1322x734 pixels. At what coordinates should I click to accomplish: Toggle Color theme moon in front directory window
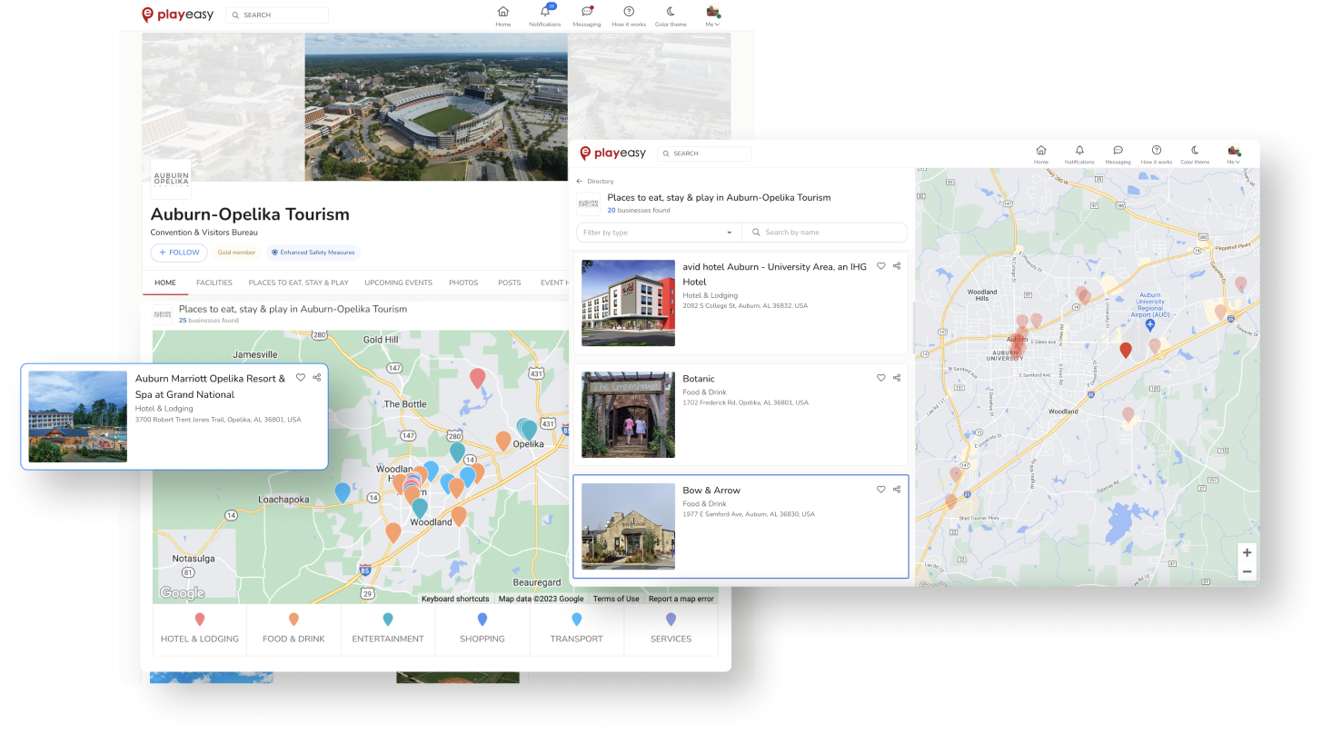pyautogui.click(x=1195, y=154)
